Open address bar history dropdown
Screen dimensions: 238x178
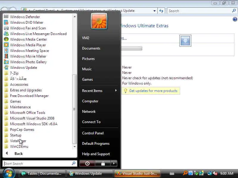coord(154,11)
